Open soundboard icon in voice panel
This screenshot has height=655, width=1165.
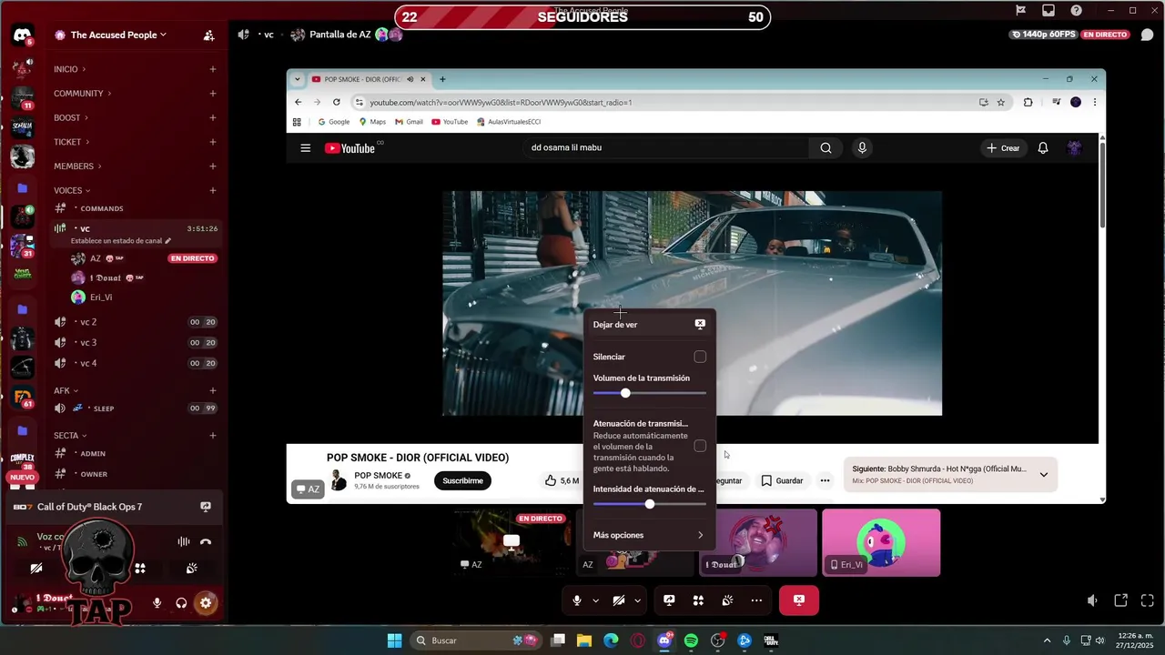point(192,569)
